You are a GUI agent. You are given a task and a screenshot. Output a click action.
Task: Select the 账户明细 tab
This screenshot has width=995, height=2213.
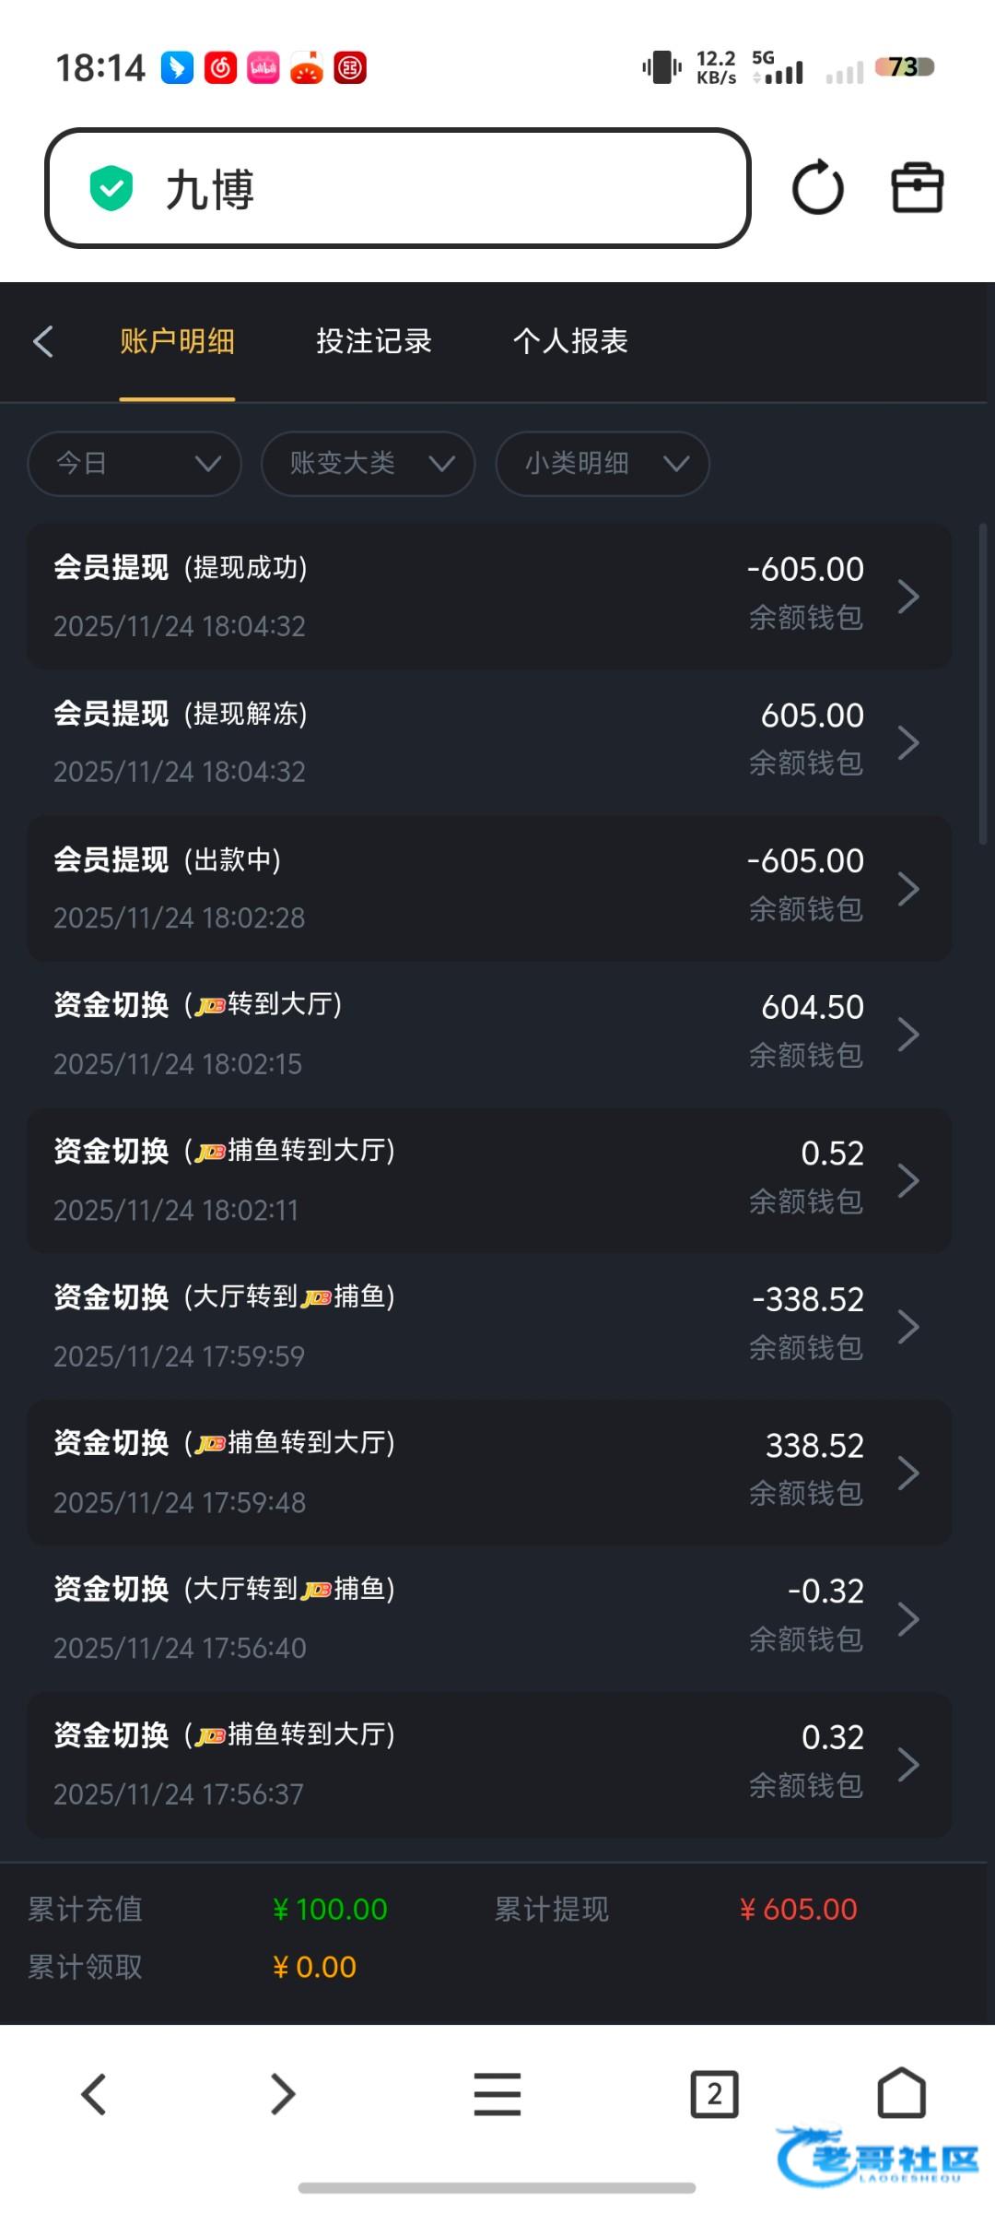[177, 341]
